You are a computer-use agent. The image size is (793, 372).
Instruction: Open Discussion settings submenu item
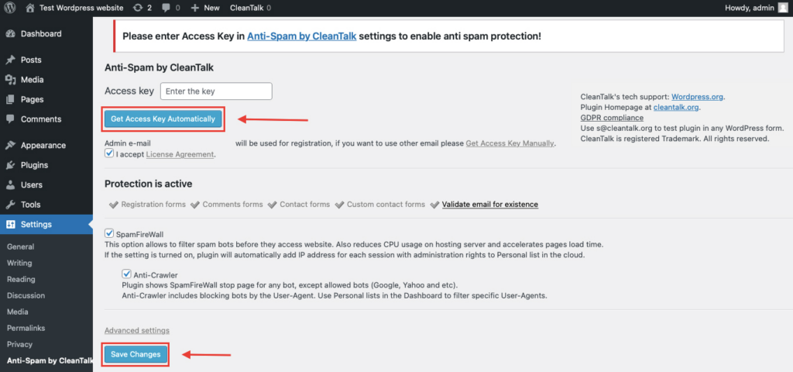(26, 295)
